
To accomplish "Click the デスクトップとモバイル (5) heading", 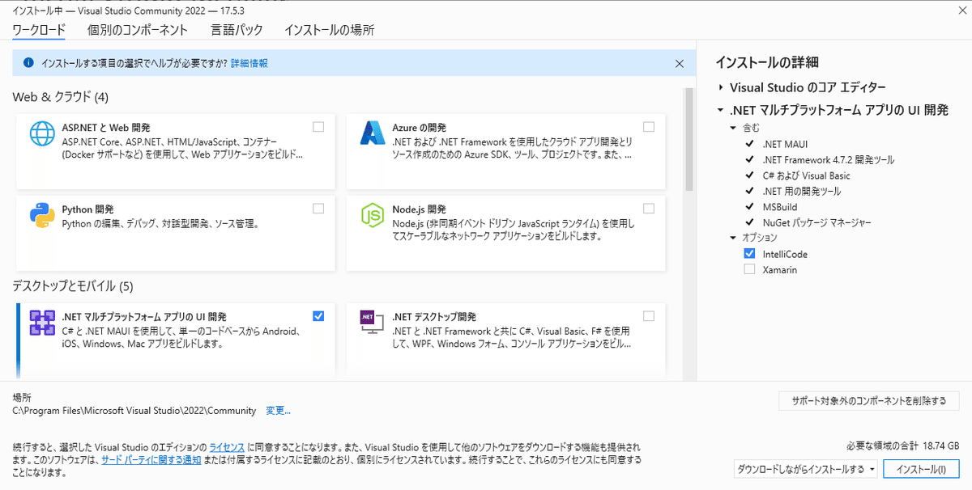I will pyautogui.click(x=72, y=286).
